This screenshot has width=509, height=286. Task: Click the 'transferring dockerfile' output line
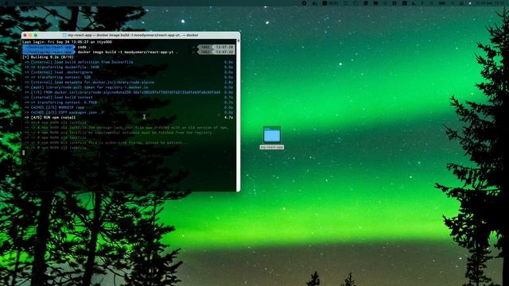pyautogui.click(x=62, y=67)
